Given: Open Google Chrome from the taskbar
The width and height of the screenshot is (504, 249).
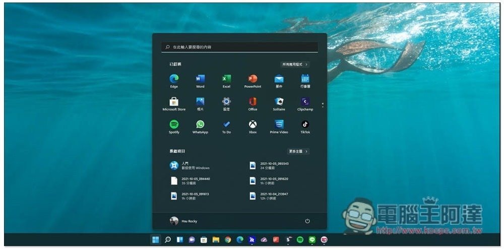Looking at the screenshot, I should click(x=228, y=240).
